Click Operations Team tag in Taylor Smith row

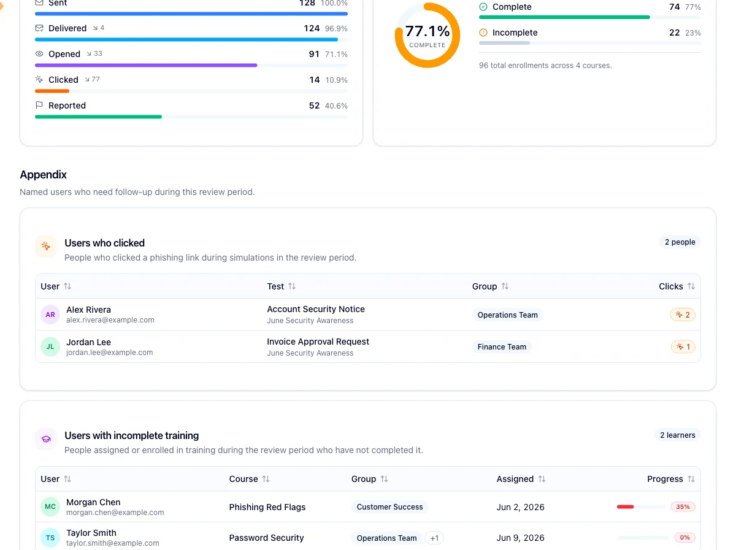pyautogui.click(x=386, y=538)
